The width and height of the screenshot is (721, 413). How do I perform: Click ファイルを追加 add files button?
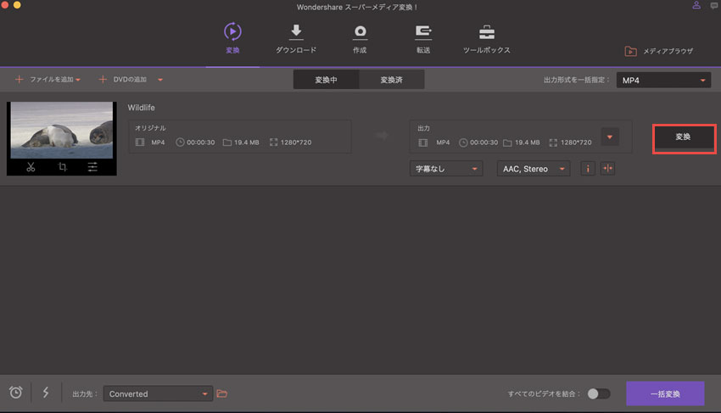[x=44, y=80]
